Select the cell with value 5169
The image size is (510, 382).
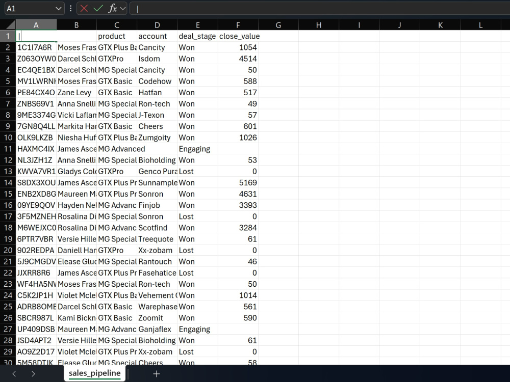(x=238, y=182)
